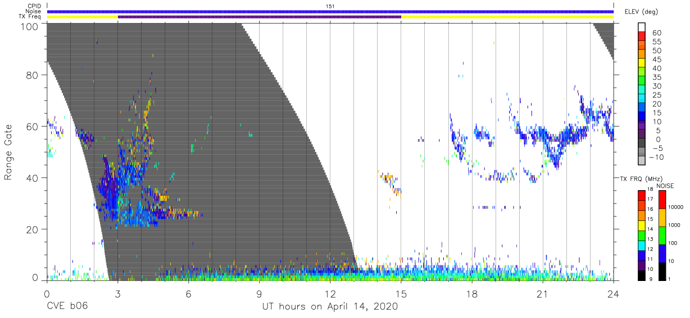Click the white top segment of the ELEV colorbar
The image size is (690, 318).
[642, 27]
